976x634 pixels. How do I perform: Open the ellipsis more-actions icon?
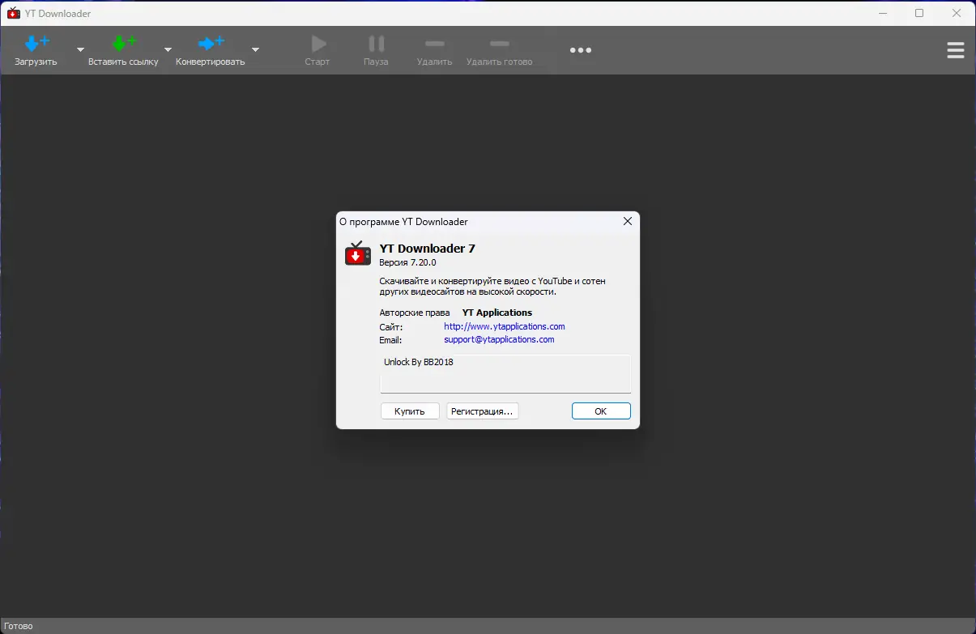[581, 50]
